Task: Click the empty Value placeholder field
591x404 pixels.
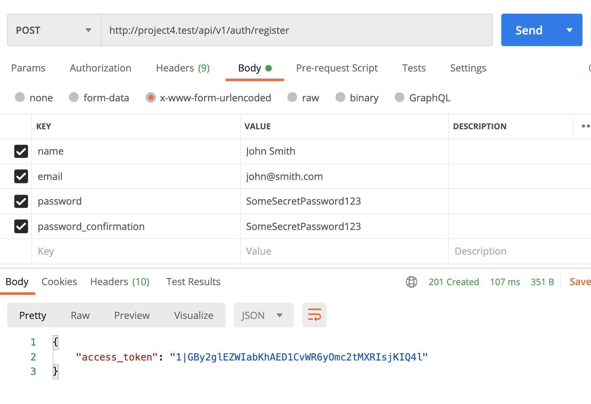Action: click(x=344, y=251)
